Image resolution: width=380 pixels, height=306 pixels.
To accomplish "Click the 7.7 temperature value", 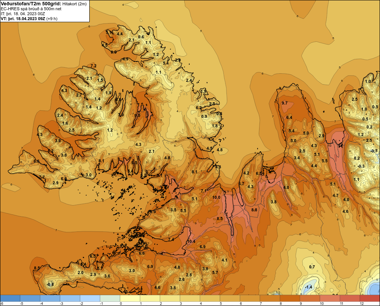I will pos(42,177).
